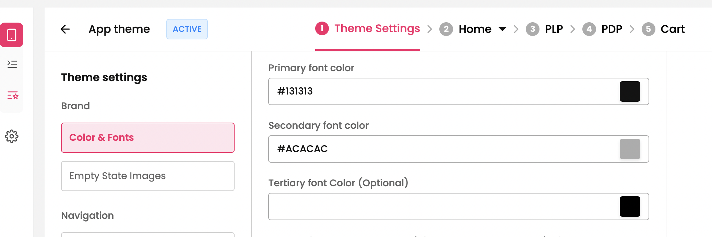Expand the sidebar menu list icon

point(12,64)
